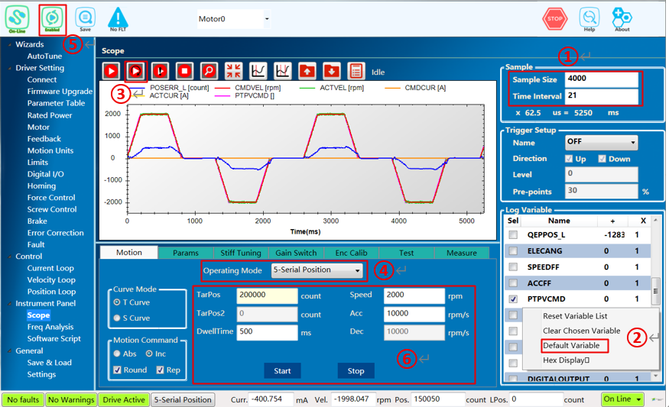Switch to the Stiff Tuning tab
This screenshot has height=407, width=669.
coord(241,253)
